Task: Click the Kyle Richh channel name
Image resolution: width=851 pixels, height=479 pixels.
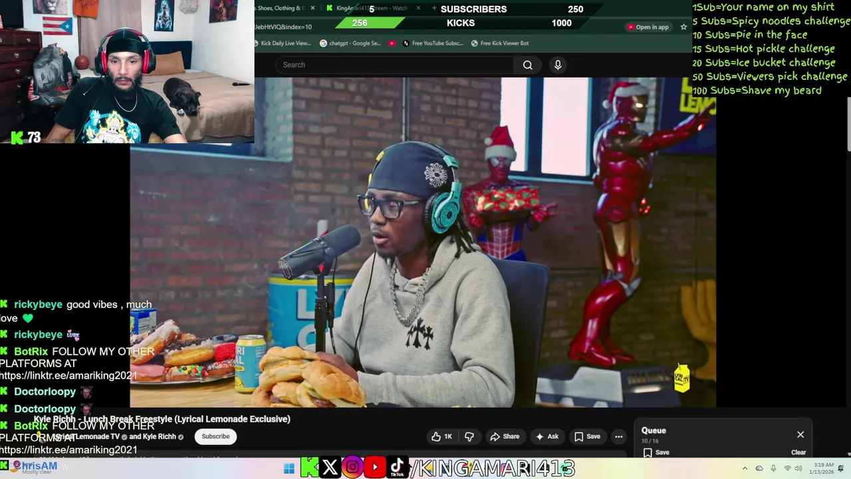Action: (160, 436)
